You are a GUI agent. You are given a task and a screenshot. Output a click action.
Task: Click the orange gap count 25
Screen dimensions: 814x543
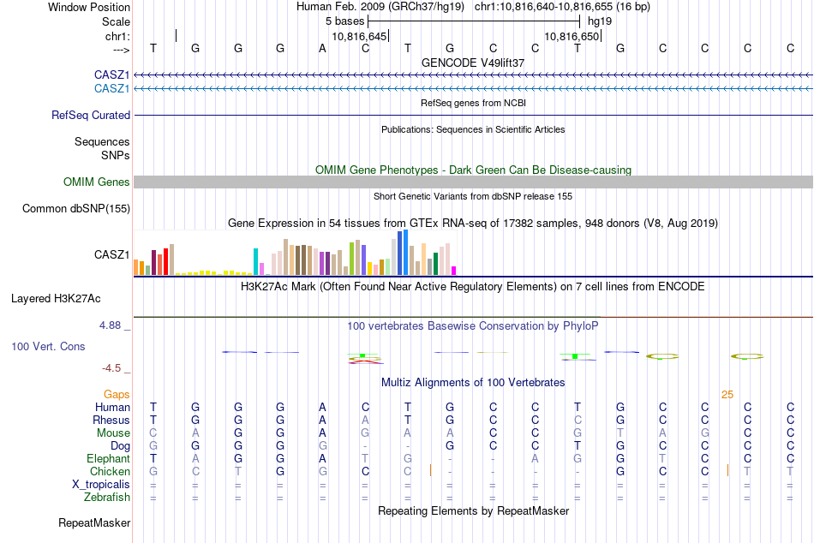coord(727,395)
